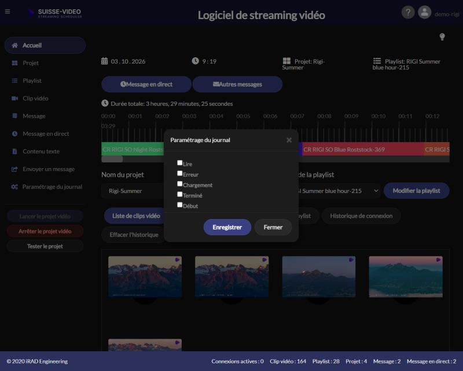
Task: Click the Autres messages button
Action: pos(237,84)
